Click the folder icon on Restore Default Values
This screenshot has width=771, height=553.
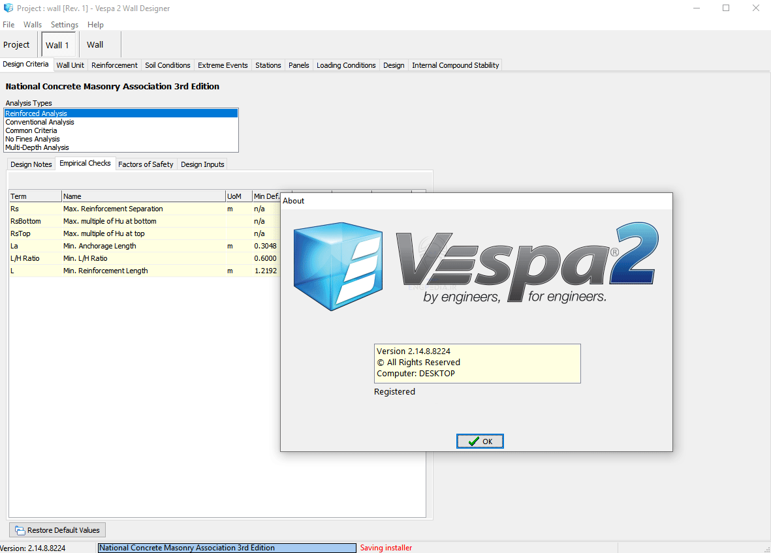(x=20, y=530)
